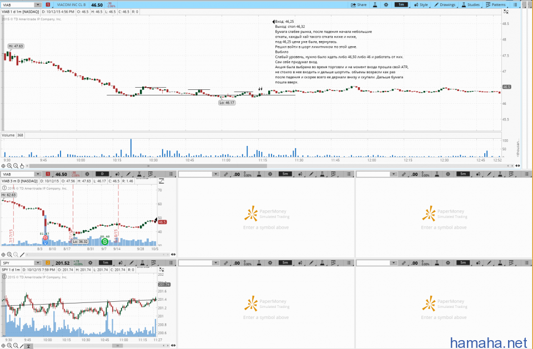Open chart settings gear on main VIAB chart

coord(386,5)
